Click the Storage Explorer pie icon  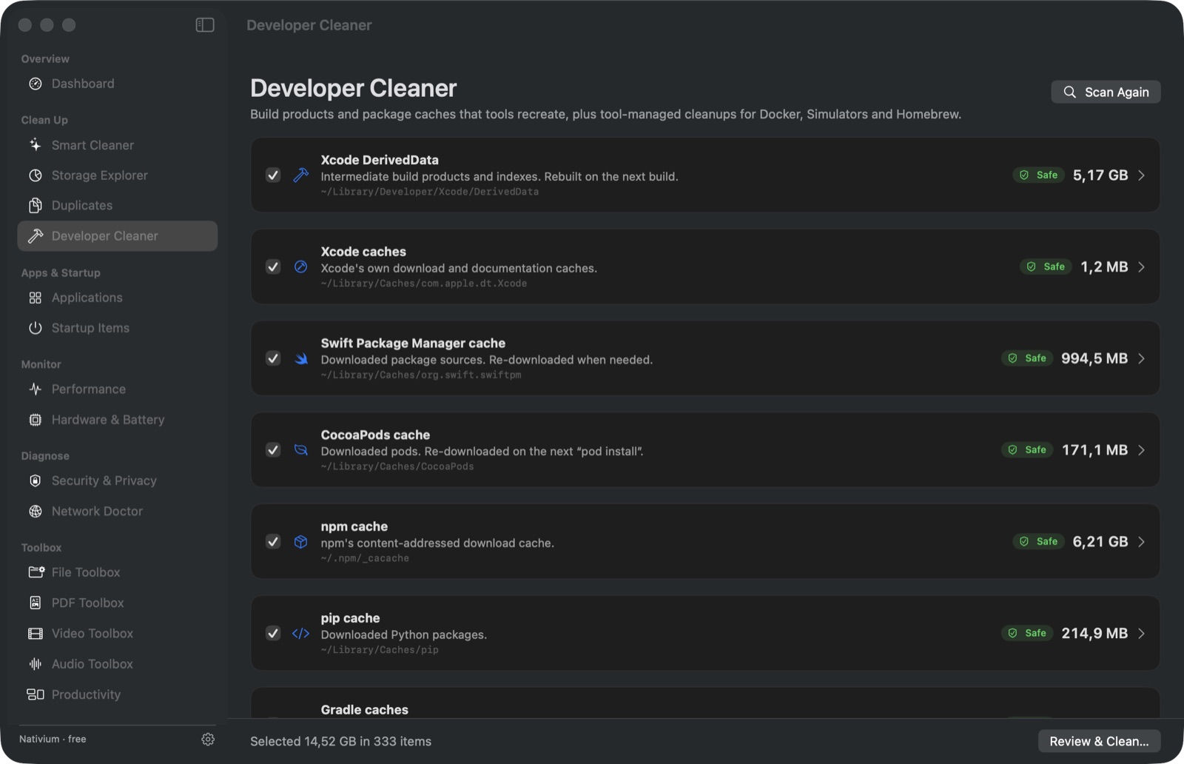point(36,175)
